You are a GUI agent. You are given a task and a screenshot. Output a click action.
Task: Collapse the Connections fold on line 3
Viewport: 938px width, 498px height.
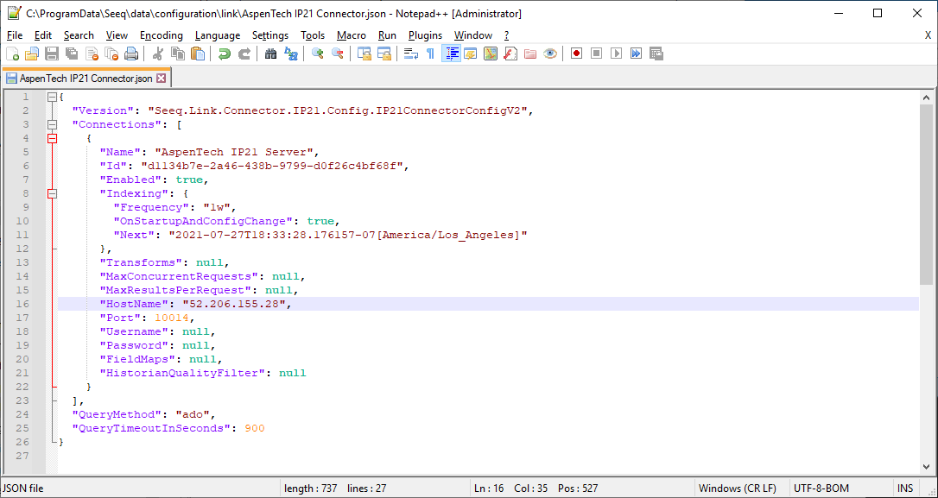coord(52,124)
